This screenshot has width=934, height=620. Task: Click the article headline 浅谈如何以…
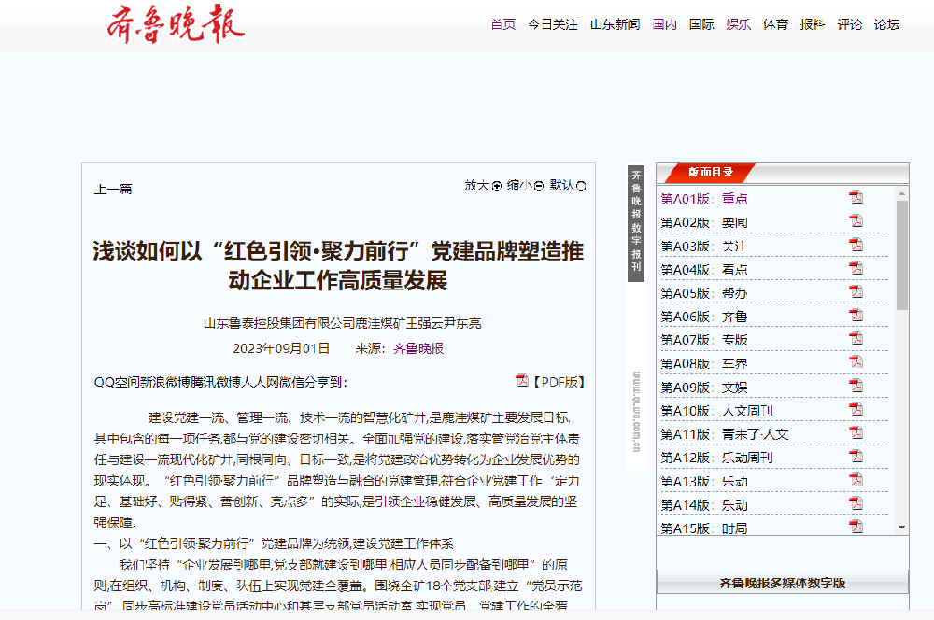pyautogui.click(x=338, y=265)
